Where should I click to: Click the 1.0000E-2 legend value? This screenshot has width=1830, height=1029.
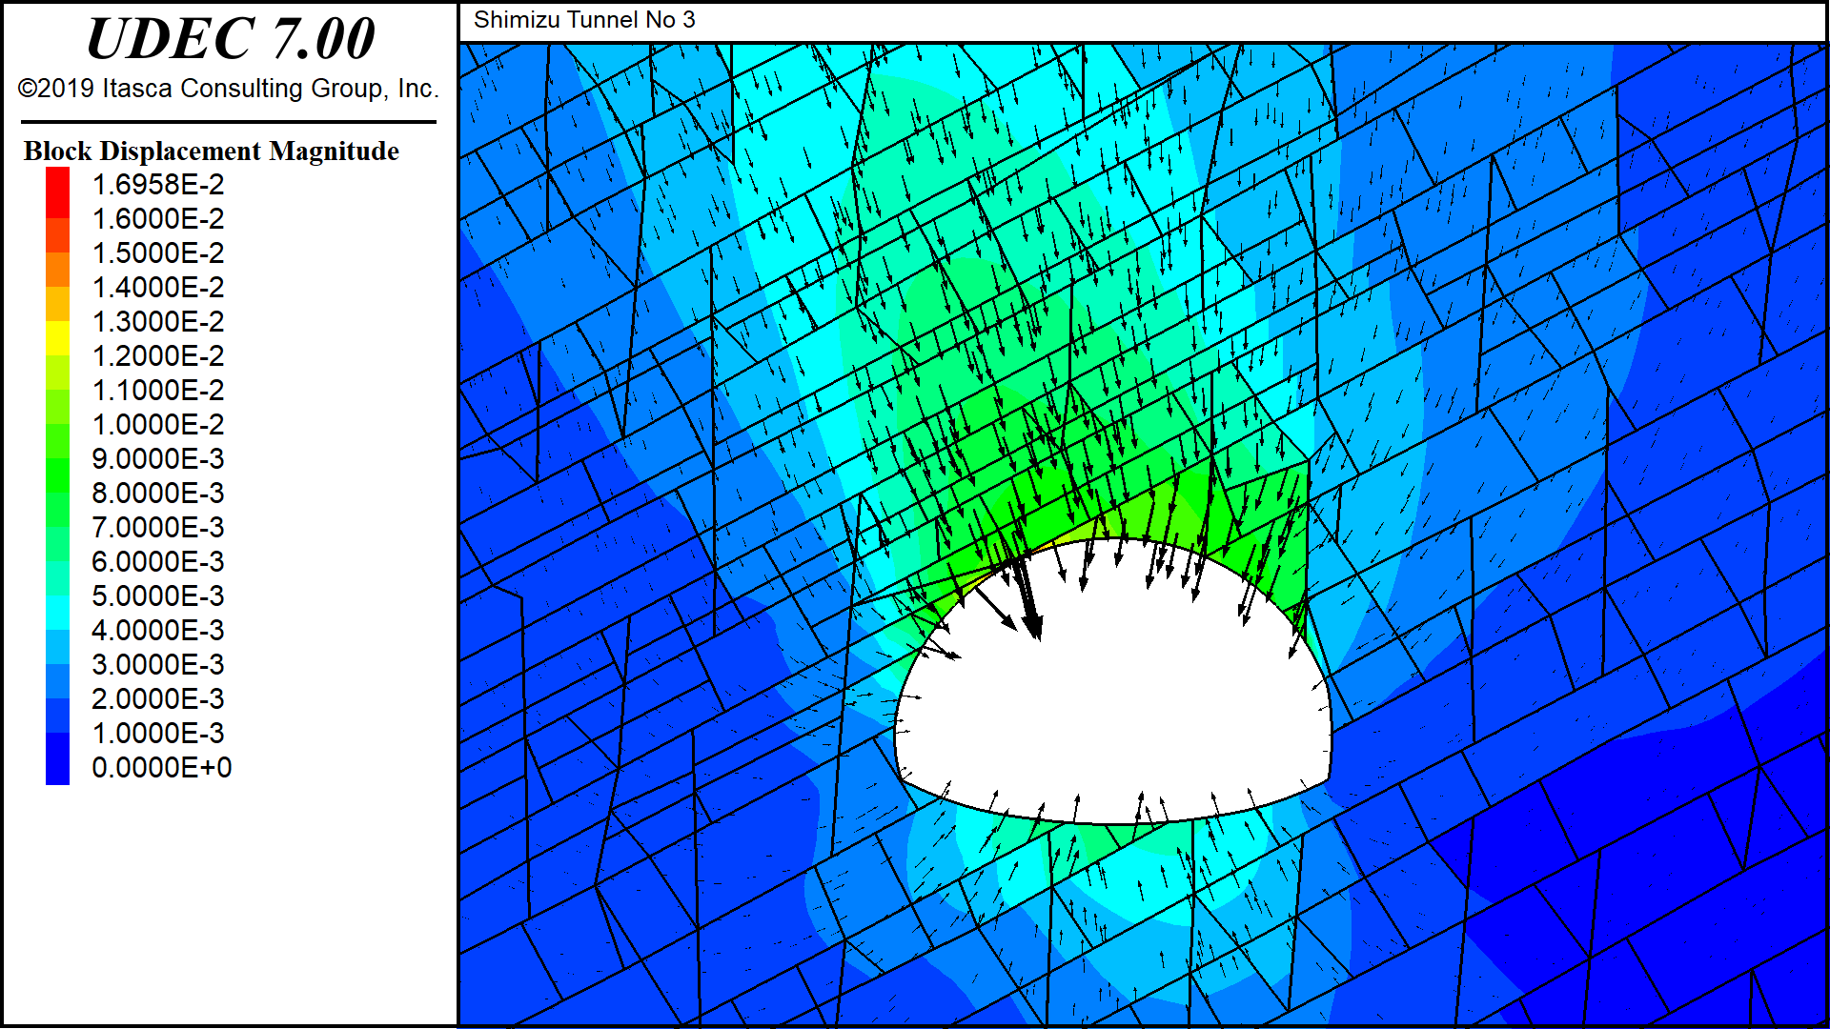158,425
